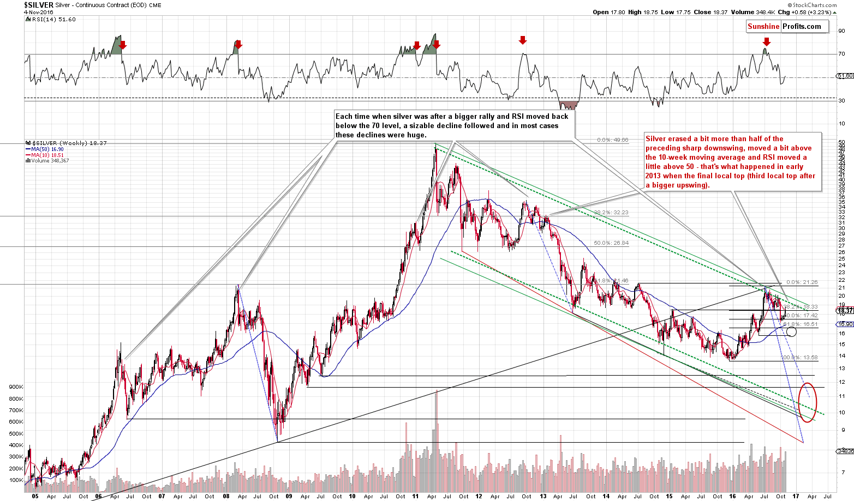Click the red annotation box about early 2013
854x501 pixels.
732,162
